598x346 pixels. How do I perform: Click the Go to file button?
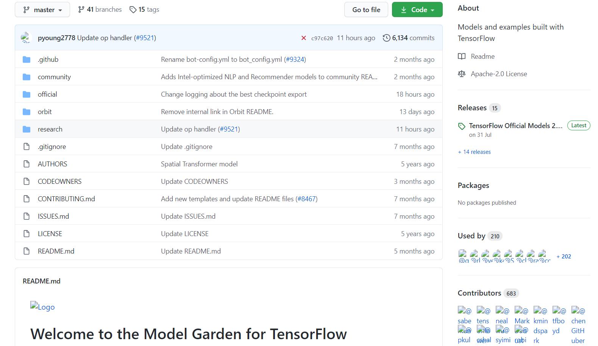click(x=366, y=9)
